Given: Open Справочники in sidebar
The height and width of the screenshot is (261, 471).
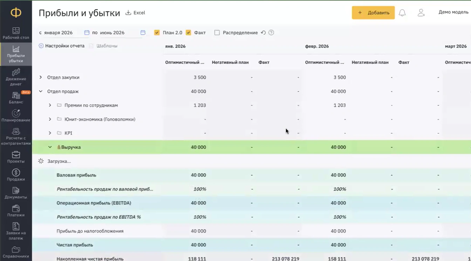Looking at the screenshot, I should click(16, 252).
